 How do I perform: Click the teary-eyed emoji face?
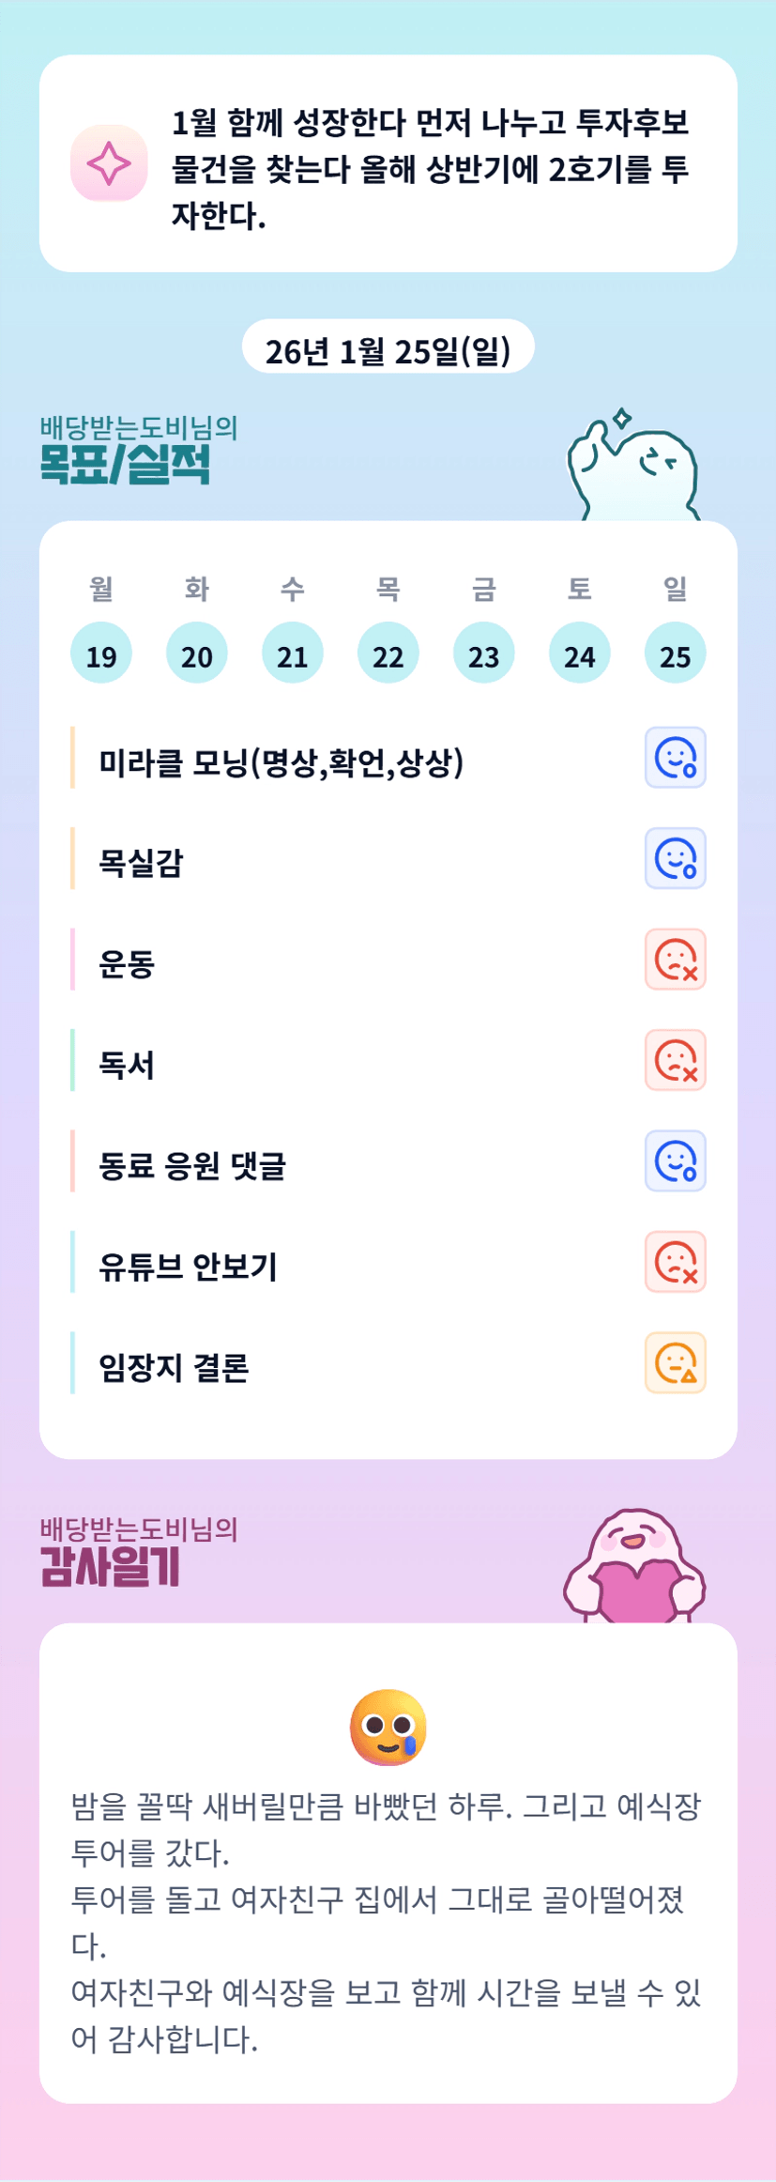click(388, 1728)
